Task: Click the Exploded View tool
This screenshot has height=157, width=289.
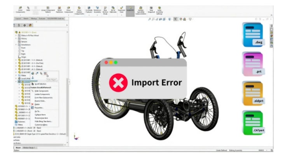Action: click(x=121, y=10)
